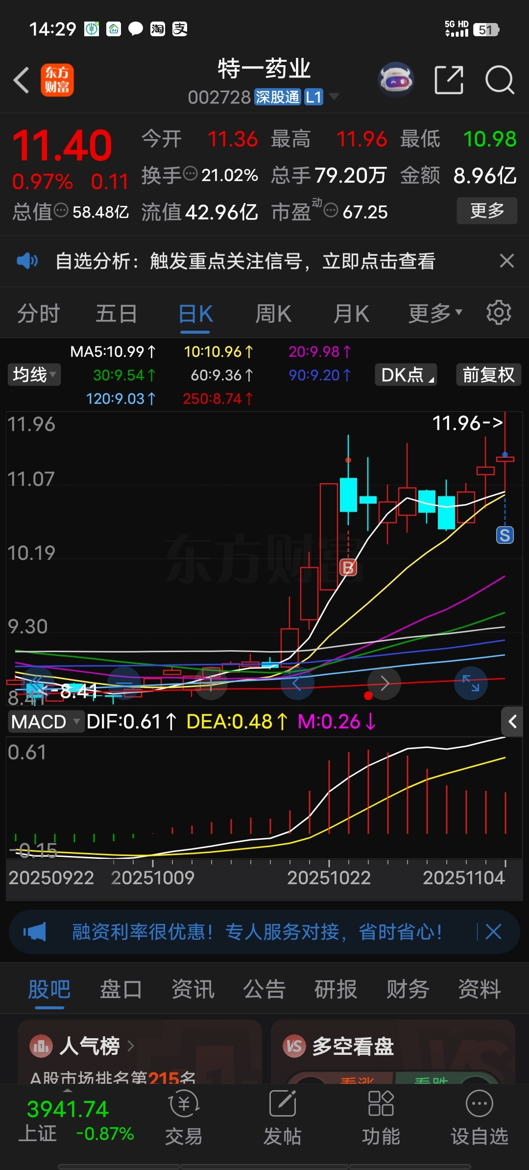
Task: Tap the megaphone icon in banner
Action: pyautogui.click(x=35, y=932)
